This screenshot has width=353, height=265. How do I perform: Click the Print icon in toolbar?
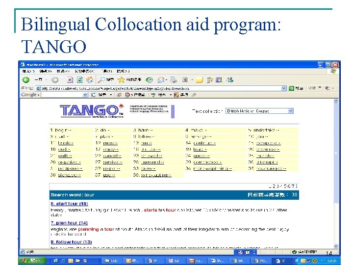174,80
